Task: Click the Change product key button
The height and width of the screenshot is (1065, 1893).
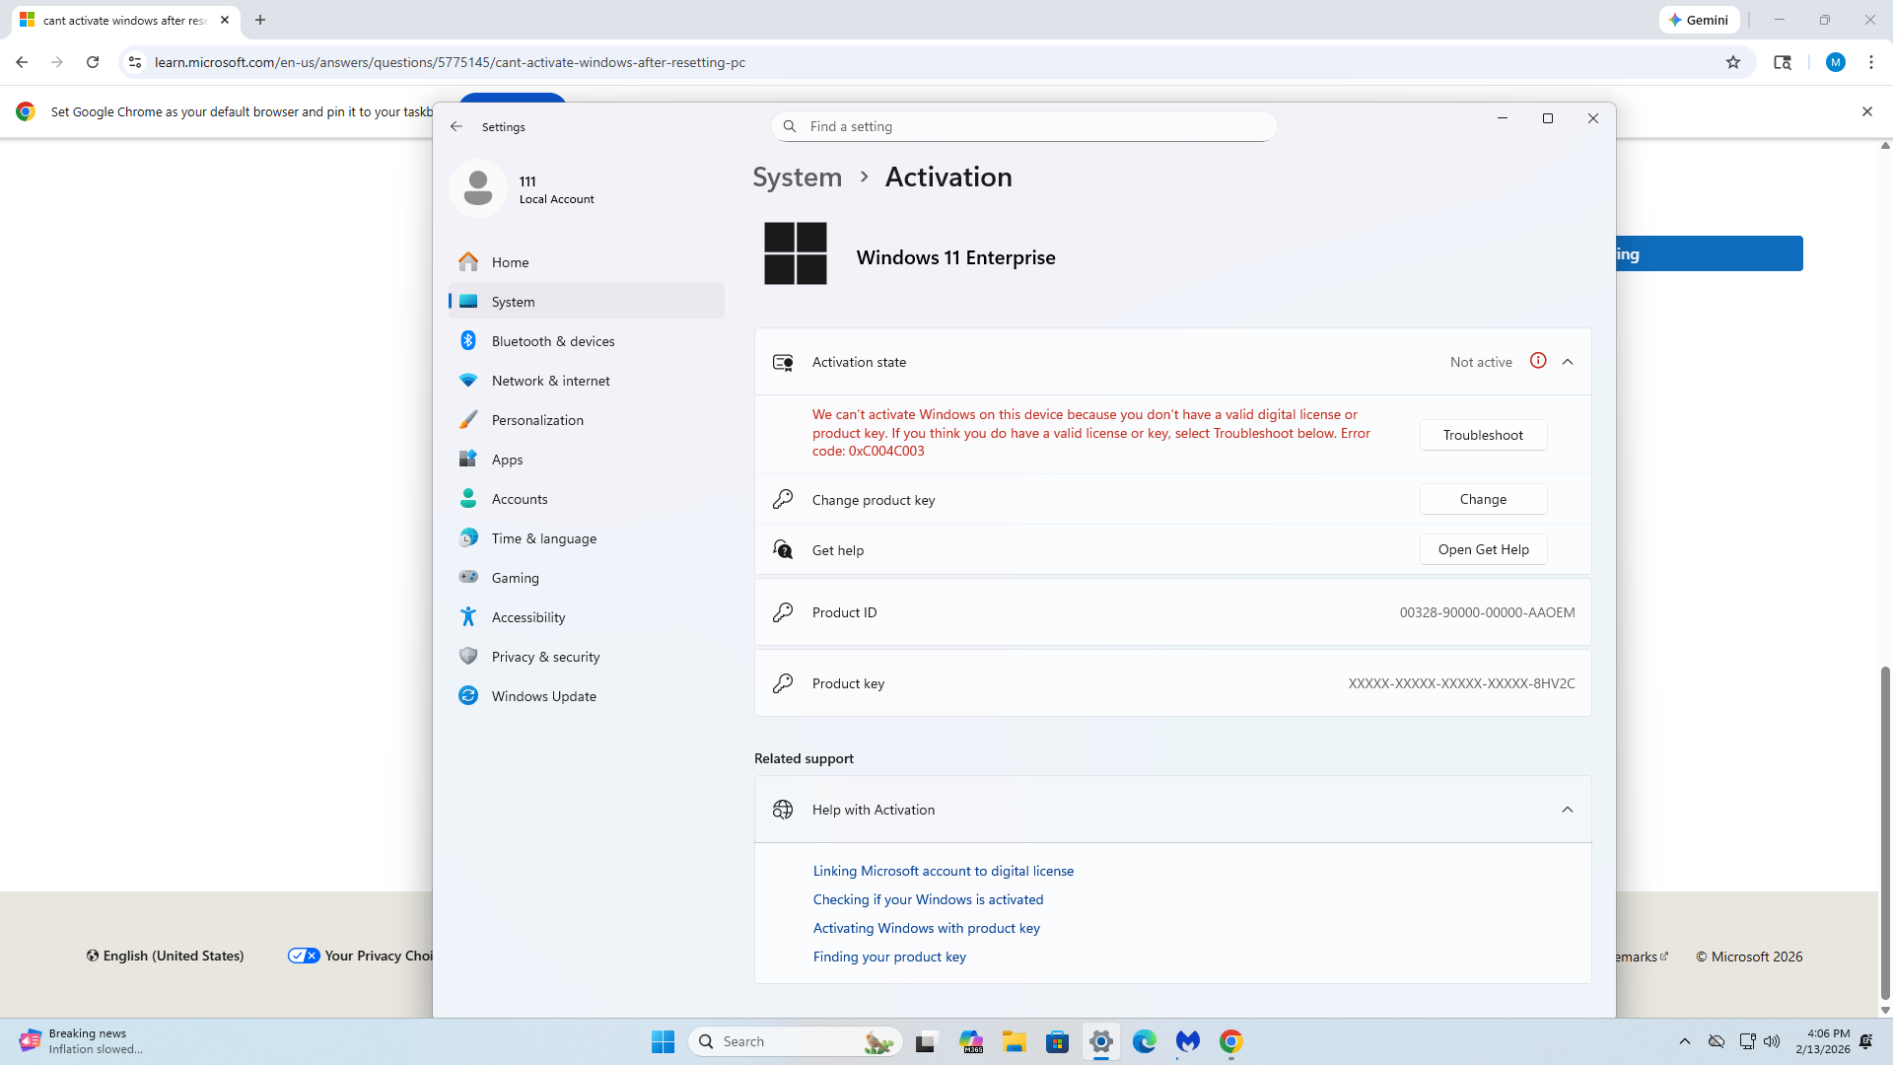Action: [x=1483, y=499]
